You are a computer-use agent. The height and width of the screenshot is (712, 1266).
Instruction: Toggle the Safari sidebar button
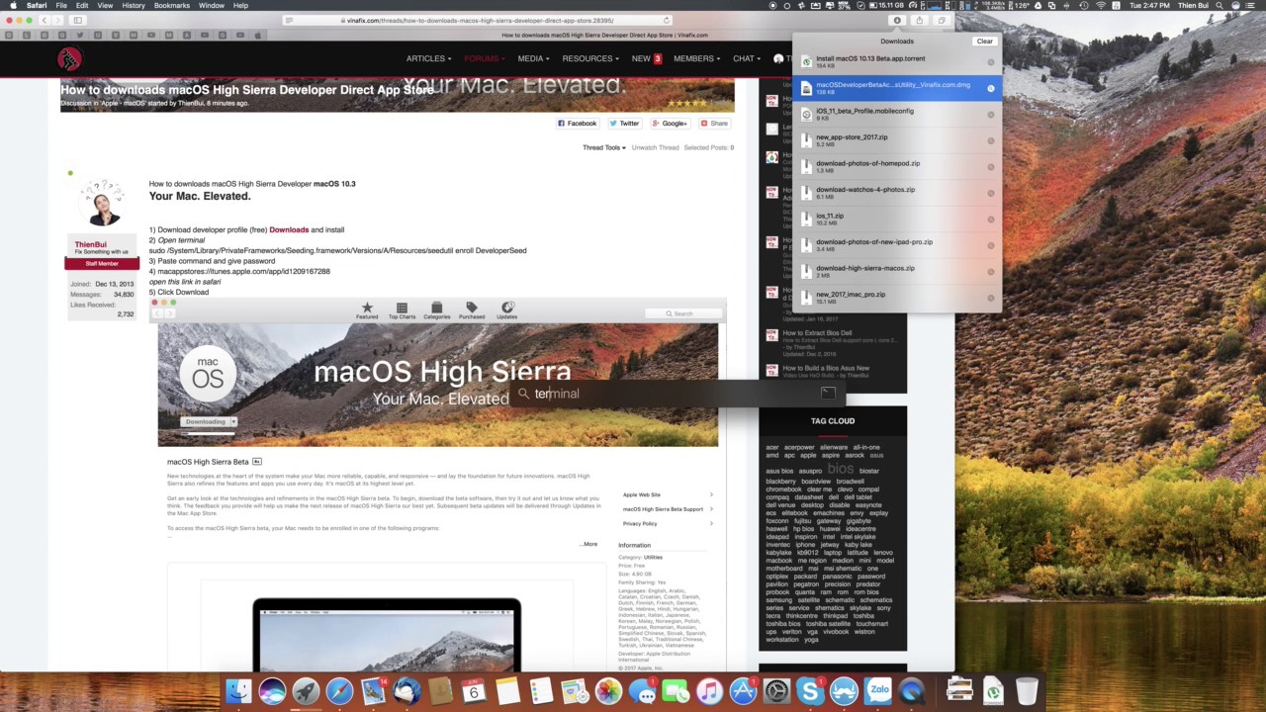(x=78, y=20)
